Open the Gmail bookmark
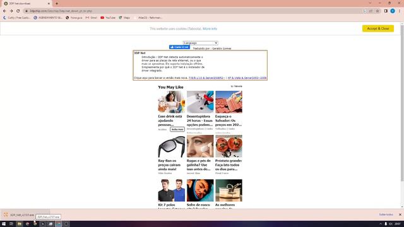Screen dimensions: 404x227 (x=92, y=18)
